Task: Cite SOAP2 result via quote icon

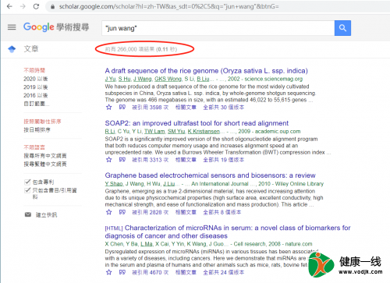Action: point(122,160)
